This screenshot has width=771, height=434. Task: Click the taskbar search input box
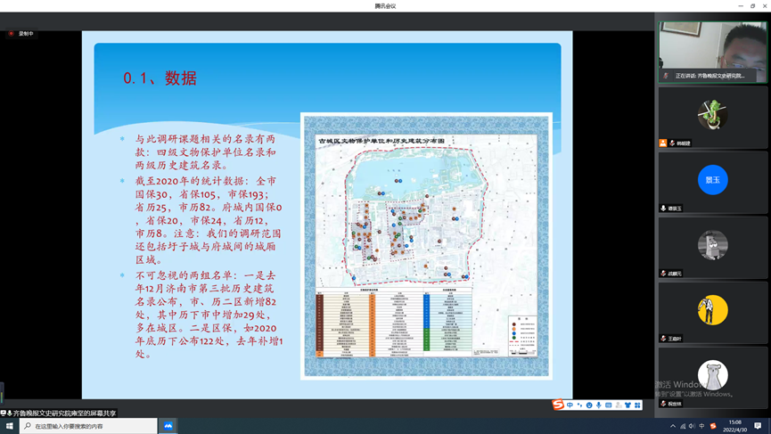coord(89,427)
